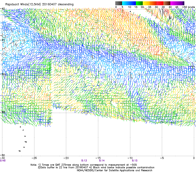Click the '-20' longitude axis label
Image resolution: width=196 pixels, height=172 pixels.
[x=66, y=158]
